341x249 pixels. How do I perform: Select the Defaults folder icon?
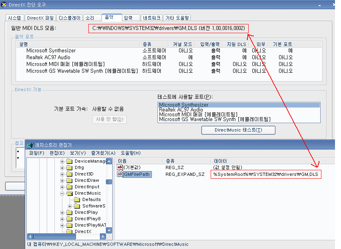[77, 199]
